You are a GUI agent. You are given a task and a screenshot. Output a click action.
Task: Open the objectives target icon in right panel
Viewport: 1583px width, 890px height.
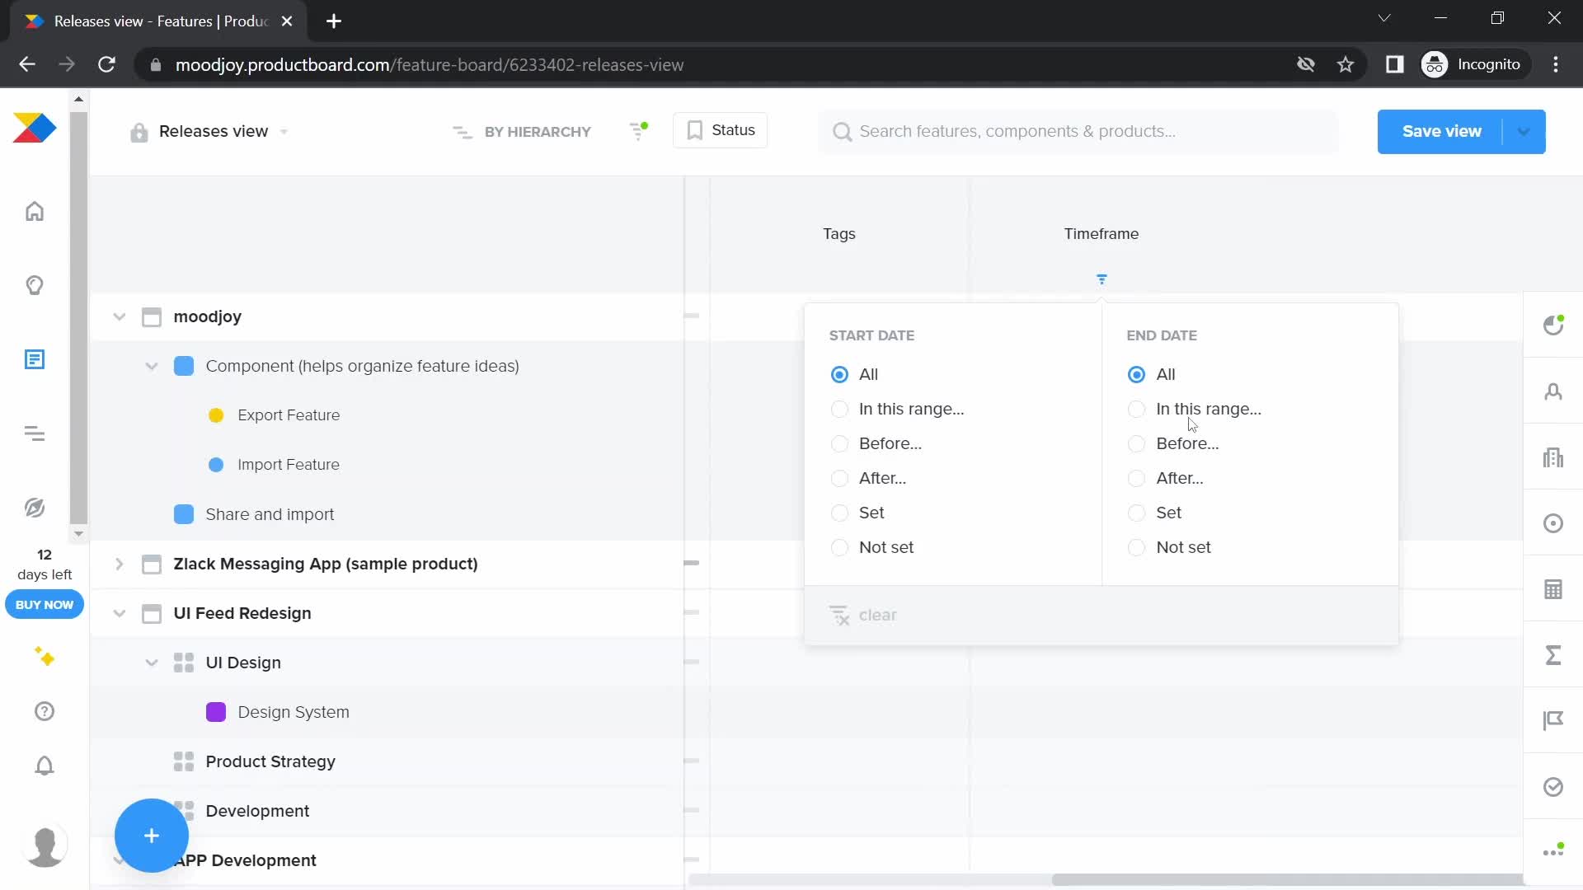tap(1553, 523)
